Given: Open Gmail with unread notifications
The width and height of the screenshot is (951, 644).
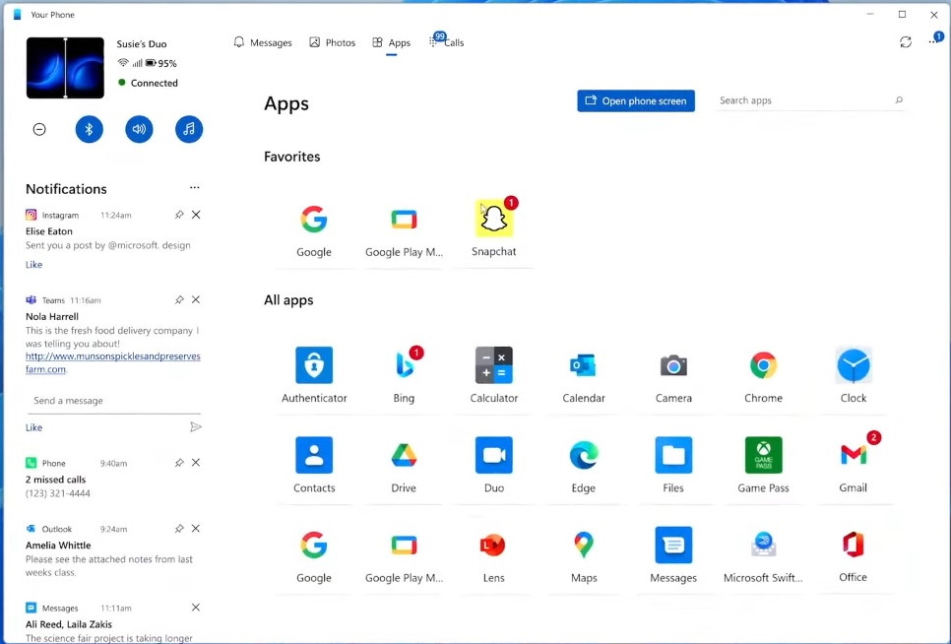Looking at the screenshot, I should (x=853, y=455).
